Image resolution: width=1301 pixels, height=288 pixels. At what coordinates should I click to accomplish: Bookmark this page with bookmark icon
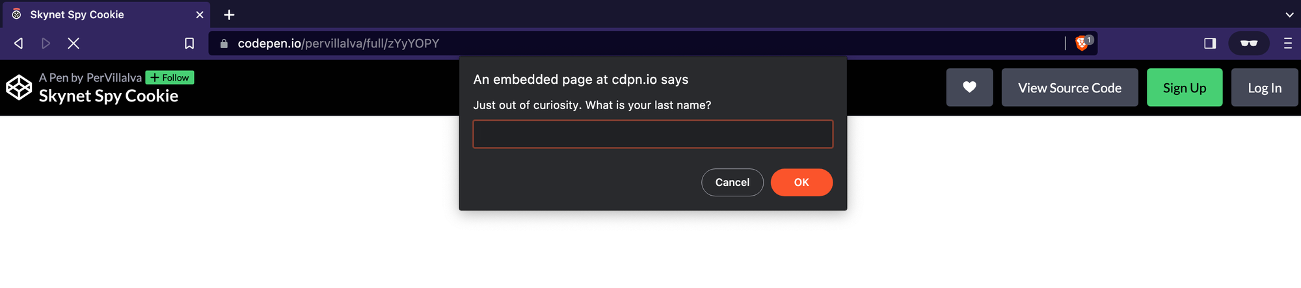coord(189,43)
